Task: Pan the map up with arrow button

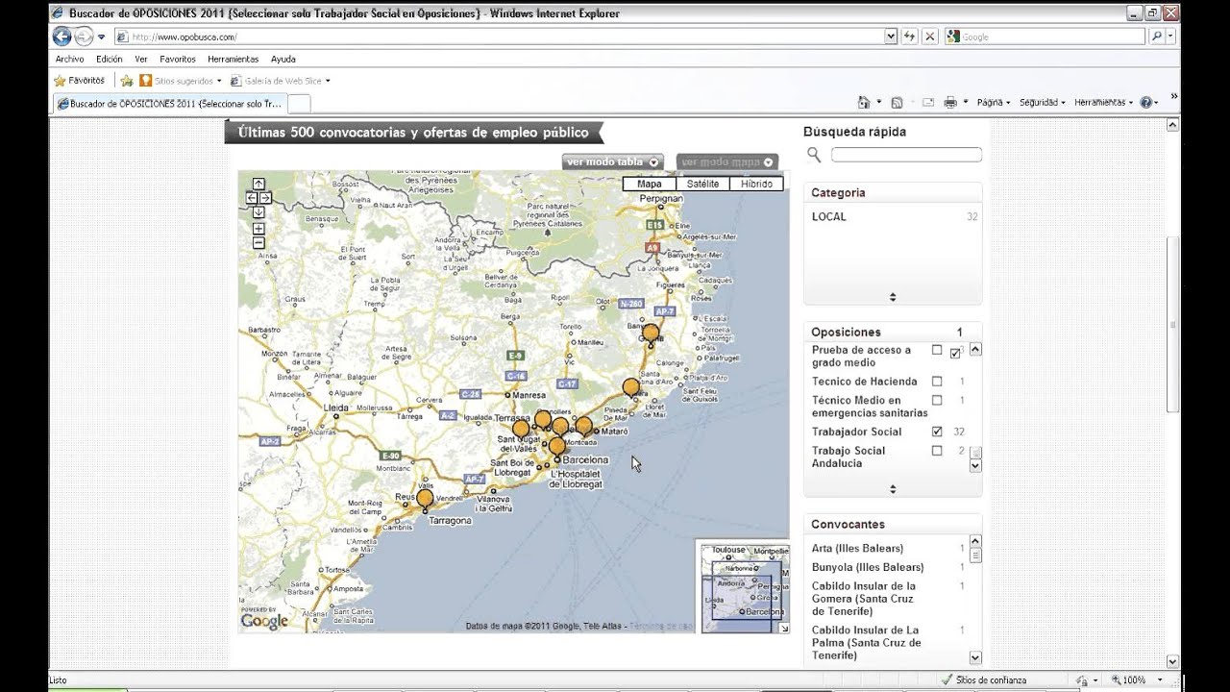Action: [x=258, y=184]
